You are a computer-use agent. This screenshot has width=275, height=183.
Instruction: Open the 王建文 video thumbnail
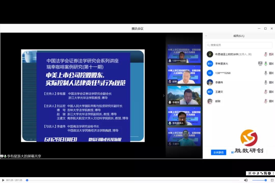pyautogui.click(x=184, y=137)
